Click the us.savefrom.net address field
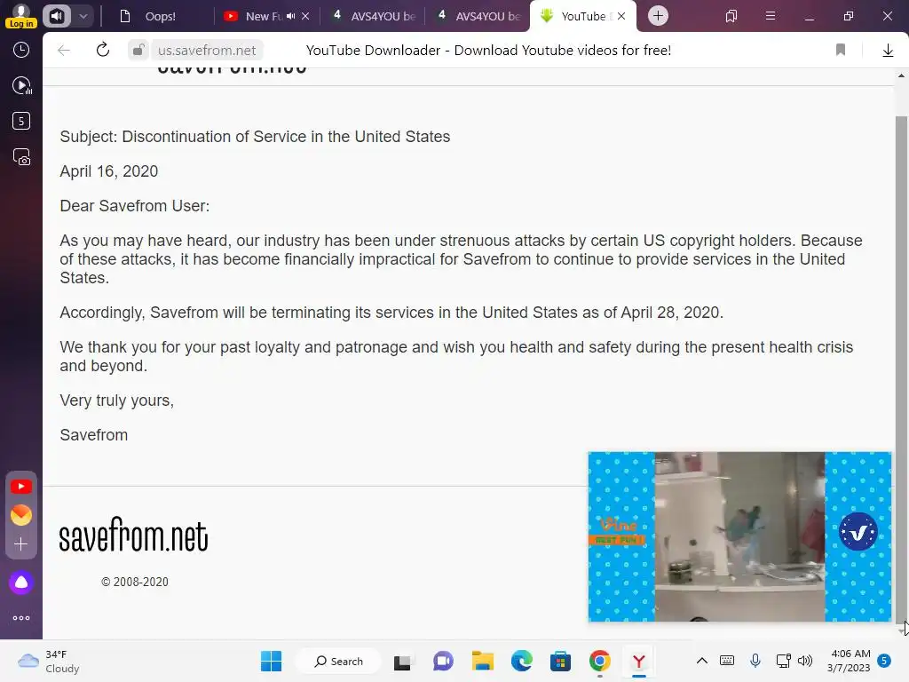 [x=207, y=51]
